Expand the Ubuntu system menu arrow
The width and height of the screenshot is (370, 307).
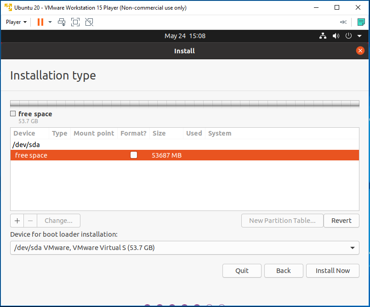click(359, 36)
